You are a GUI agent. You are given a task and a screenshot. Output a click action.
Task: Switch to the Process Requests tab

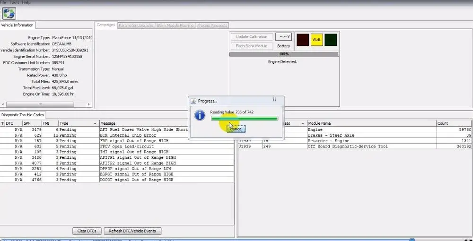tap(212, 26)
